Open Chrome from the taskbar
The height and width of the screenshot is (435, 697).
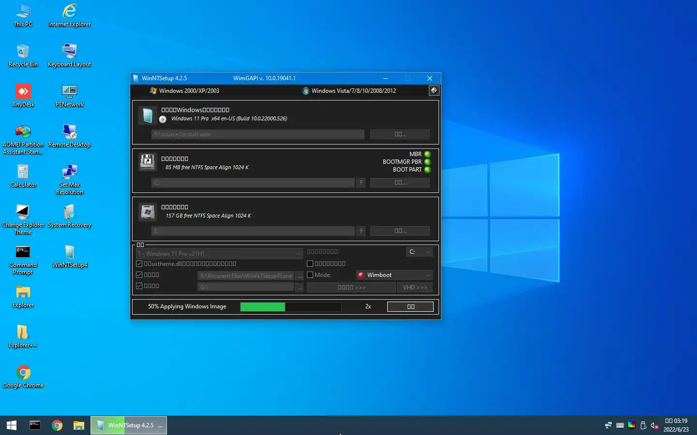[x=57, y=425]
